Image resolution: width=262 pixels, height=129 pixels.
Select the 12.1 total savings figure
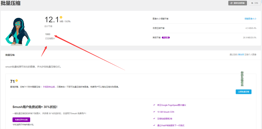pyautogui.click(x=52, y=19)
